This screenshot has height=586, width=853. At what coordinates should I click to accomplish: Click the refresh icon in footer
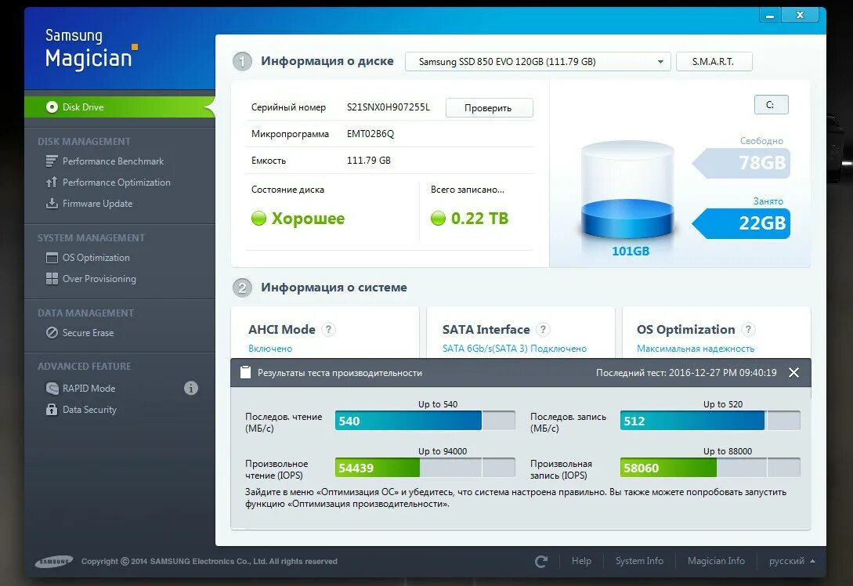pos(540,562)
